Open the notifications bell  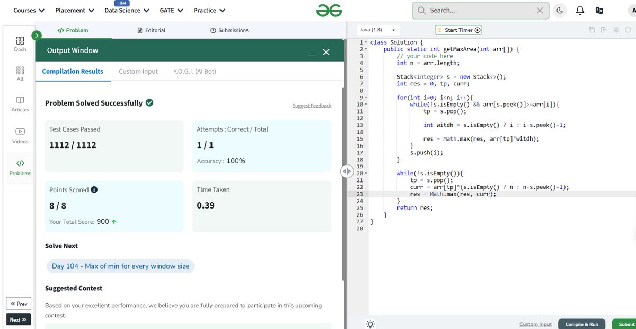pos(580,10)
